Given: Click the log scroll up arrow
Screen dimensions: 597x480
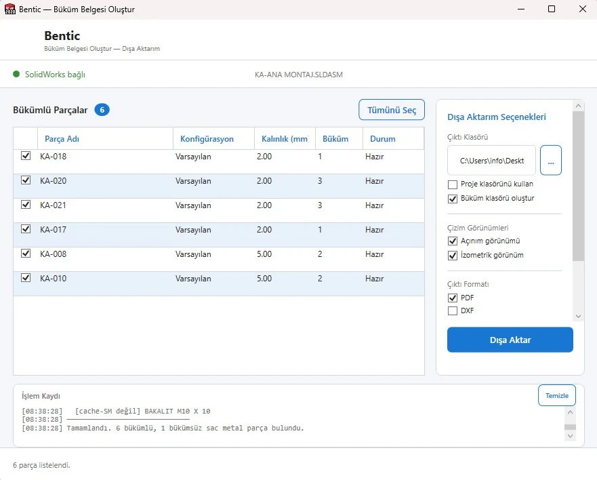Looking at the screenshot, I should [570, 412].
